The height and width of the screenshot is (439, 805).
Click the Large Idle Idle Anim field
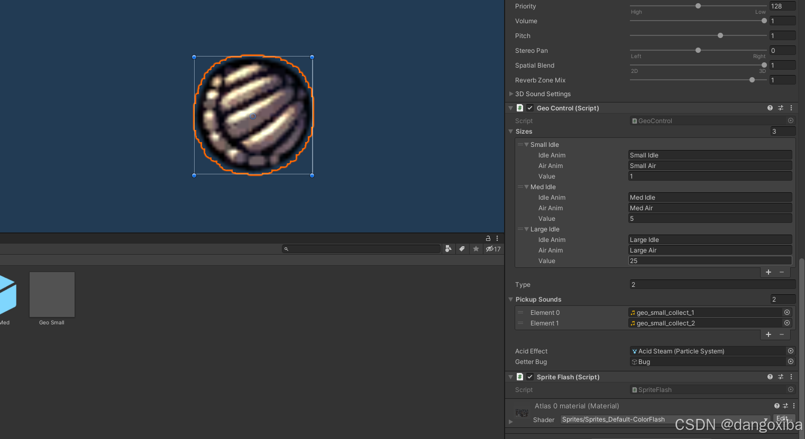pos(710,239)
